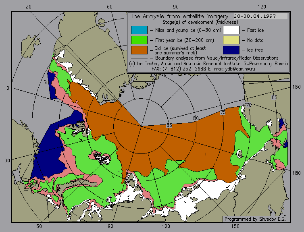This screenshot has height=232, width=304.
Task: Click 'Stage(s) of development (thickness)' subtitle
Action: (x=200, y=22)
